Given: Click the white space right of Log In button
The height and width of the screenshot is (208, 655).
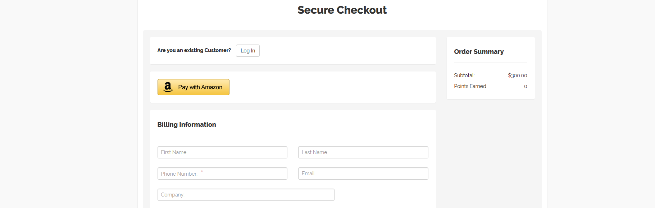Looking at the screenshot, I should 345,51.
